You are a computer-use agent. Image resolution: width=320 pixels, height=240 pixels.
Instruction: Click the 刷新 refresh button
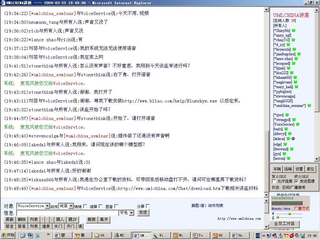click(x=92, y=220)
